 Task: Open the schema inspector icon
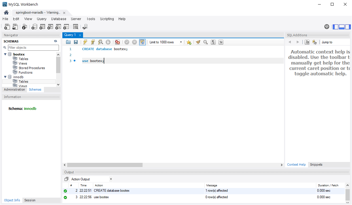25,27
